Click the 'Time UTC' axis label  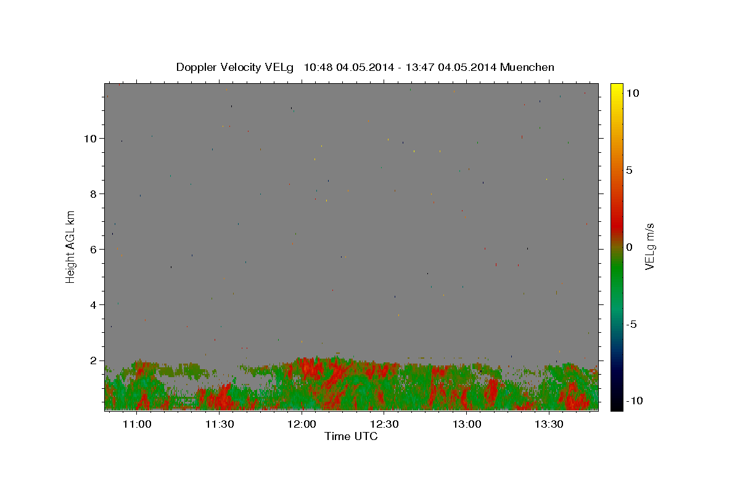click(351, 436)
